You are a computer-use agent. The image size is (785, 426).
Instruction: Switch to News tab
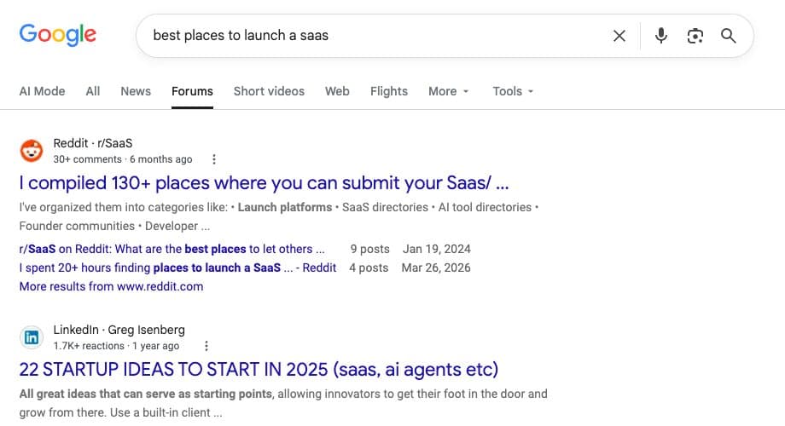[136, 91]
